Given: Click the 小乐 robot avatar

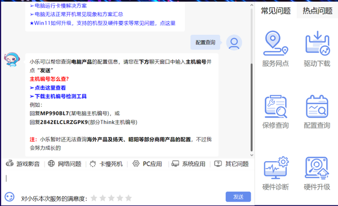Looking at the screenshot, I should tap(12, 59).
